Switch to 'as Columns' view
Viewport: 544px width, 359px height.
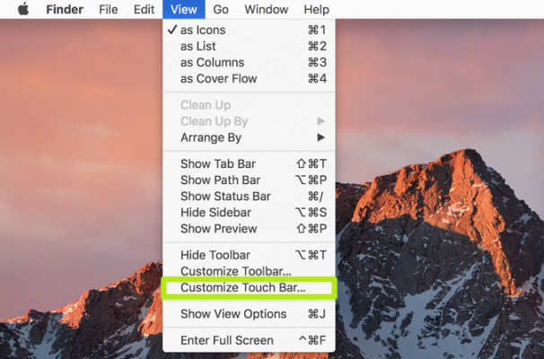click(x=211, y=62)
